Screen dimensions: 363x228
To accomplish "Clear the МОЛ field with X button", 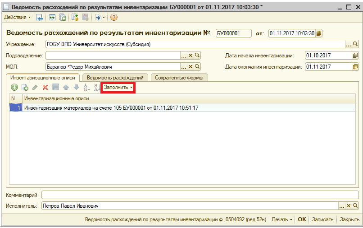I will click(x=190, y=67).
